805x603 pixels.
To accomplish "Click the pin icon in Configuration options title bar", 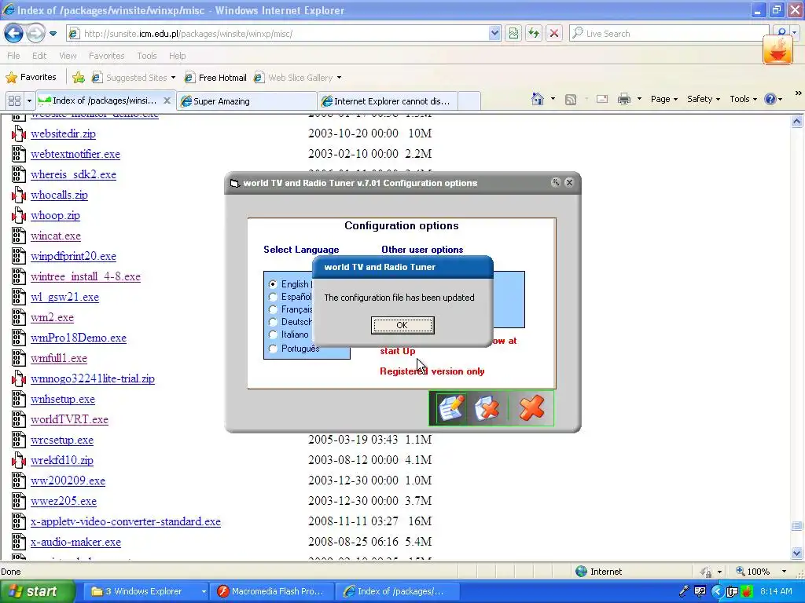I will 556,182.
